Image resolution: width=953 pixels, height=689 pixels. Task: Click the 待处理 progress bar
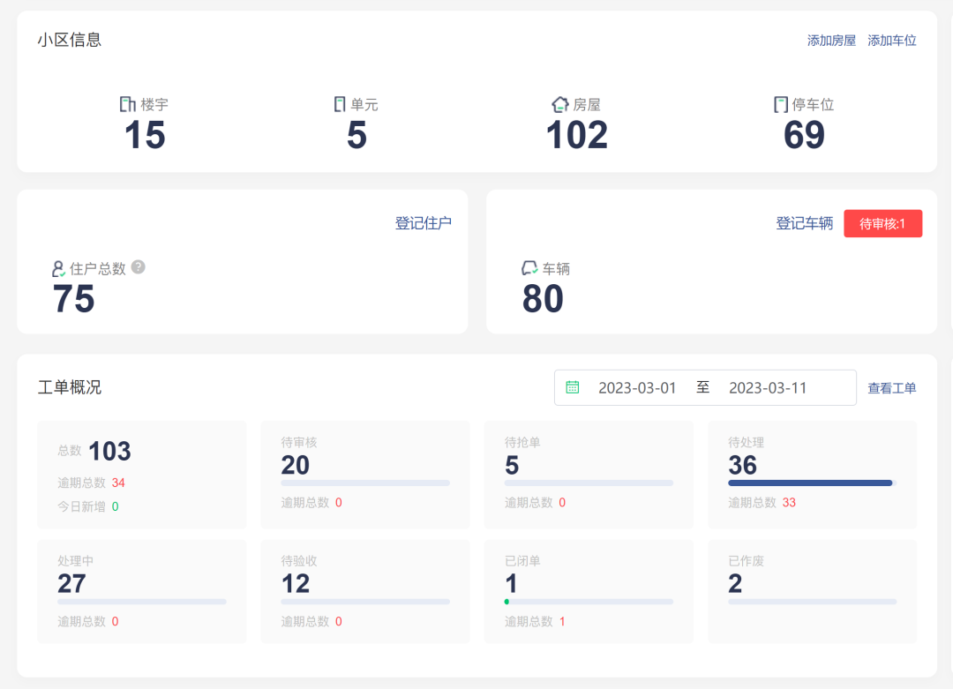(810, 483)
